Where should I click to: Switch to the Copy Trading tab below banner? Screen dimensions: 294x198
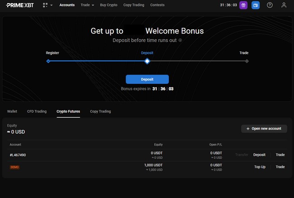100,111
